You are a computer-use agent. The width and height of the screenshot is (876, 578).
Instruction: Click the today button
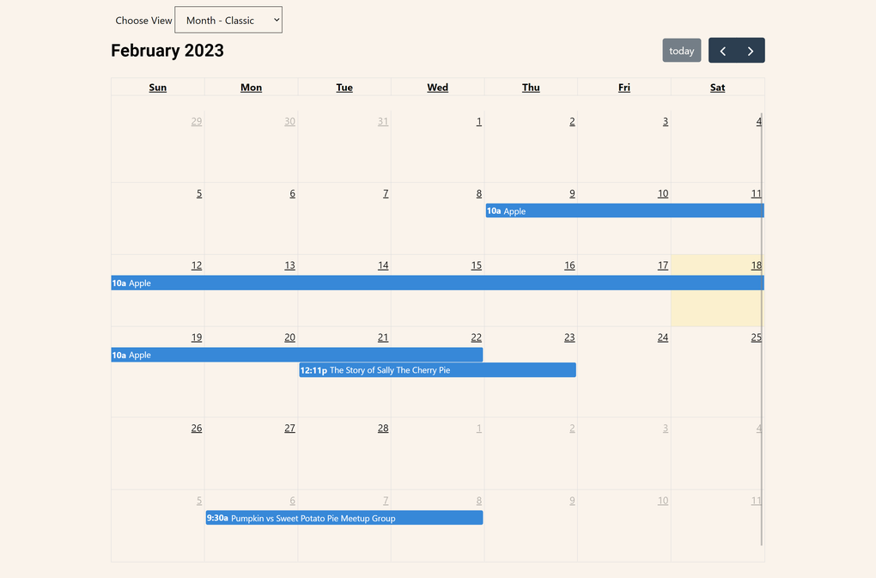point(681,50)
